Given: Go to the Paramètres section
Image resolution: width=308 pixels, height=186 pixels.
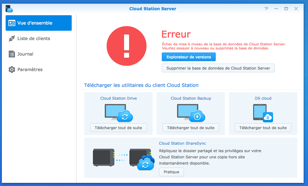Looking at the screenshot, I should [x=30, y=70].
